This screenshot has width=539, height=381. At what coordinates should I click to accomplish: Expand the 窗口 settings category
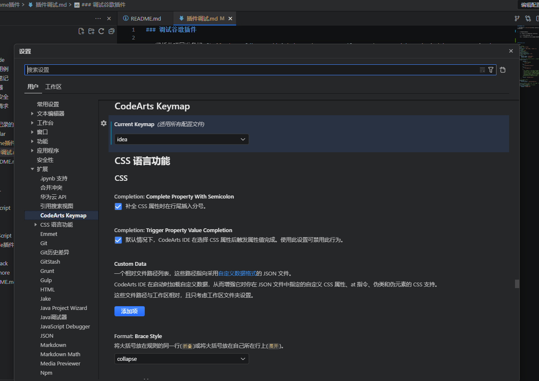tap(32, 132)
